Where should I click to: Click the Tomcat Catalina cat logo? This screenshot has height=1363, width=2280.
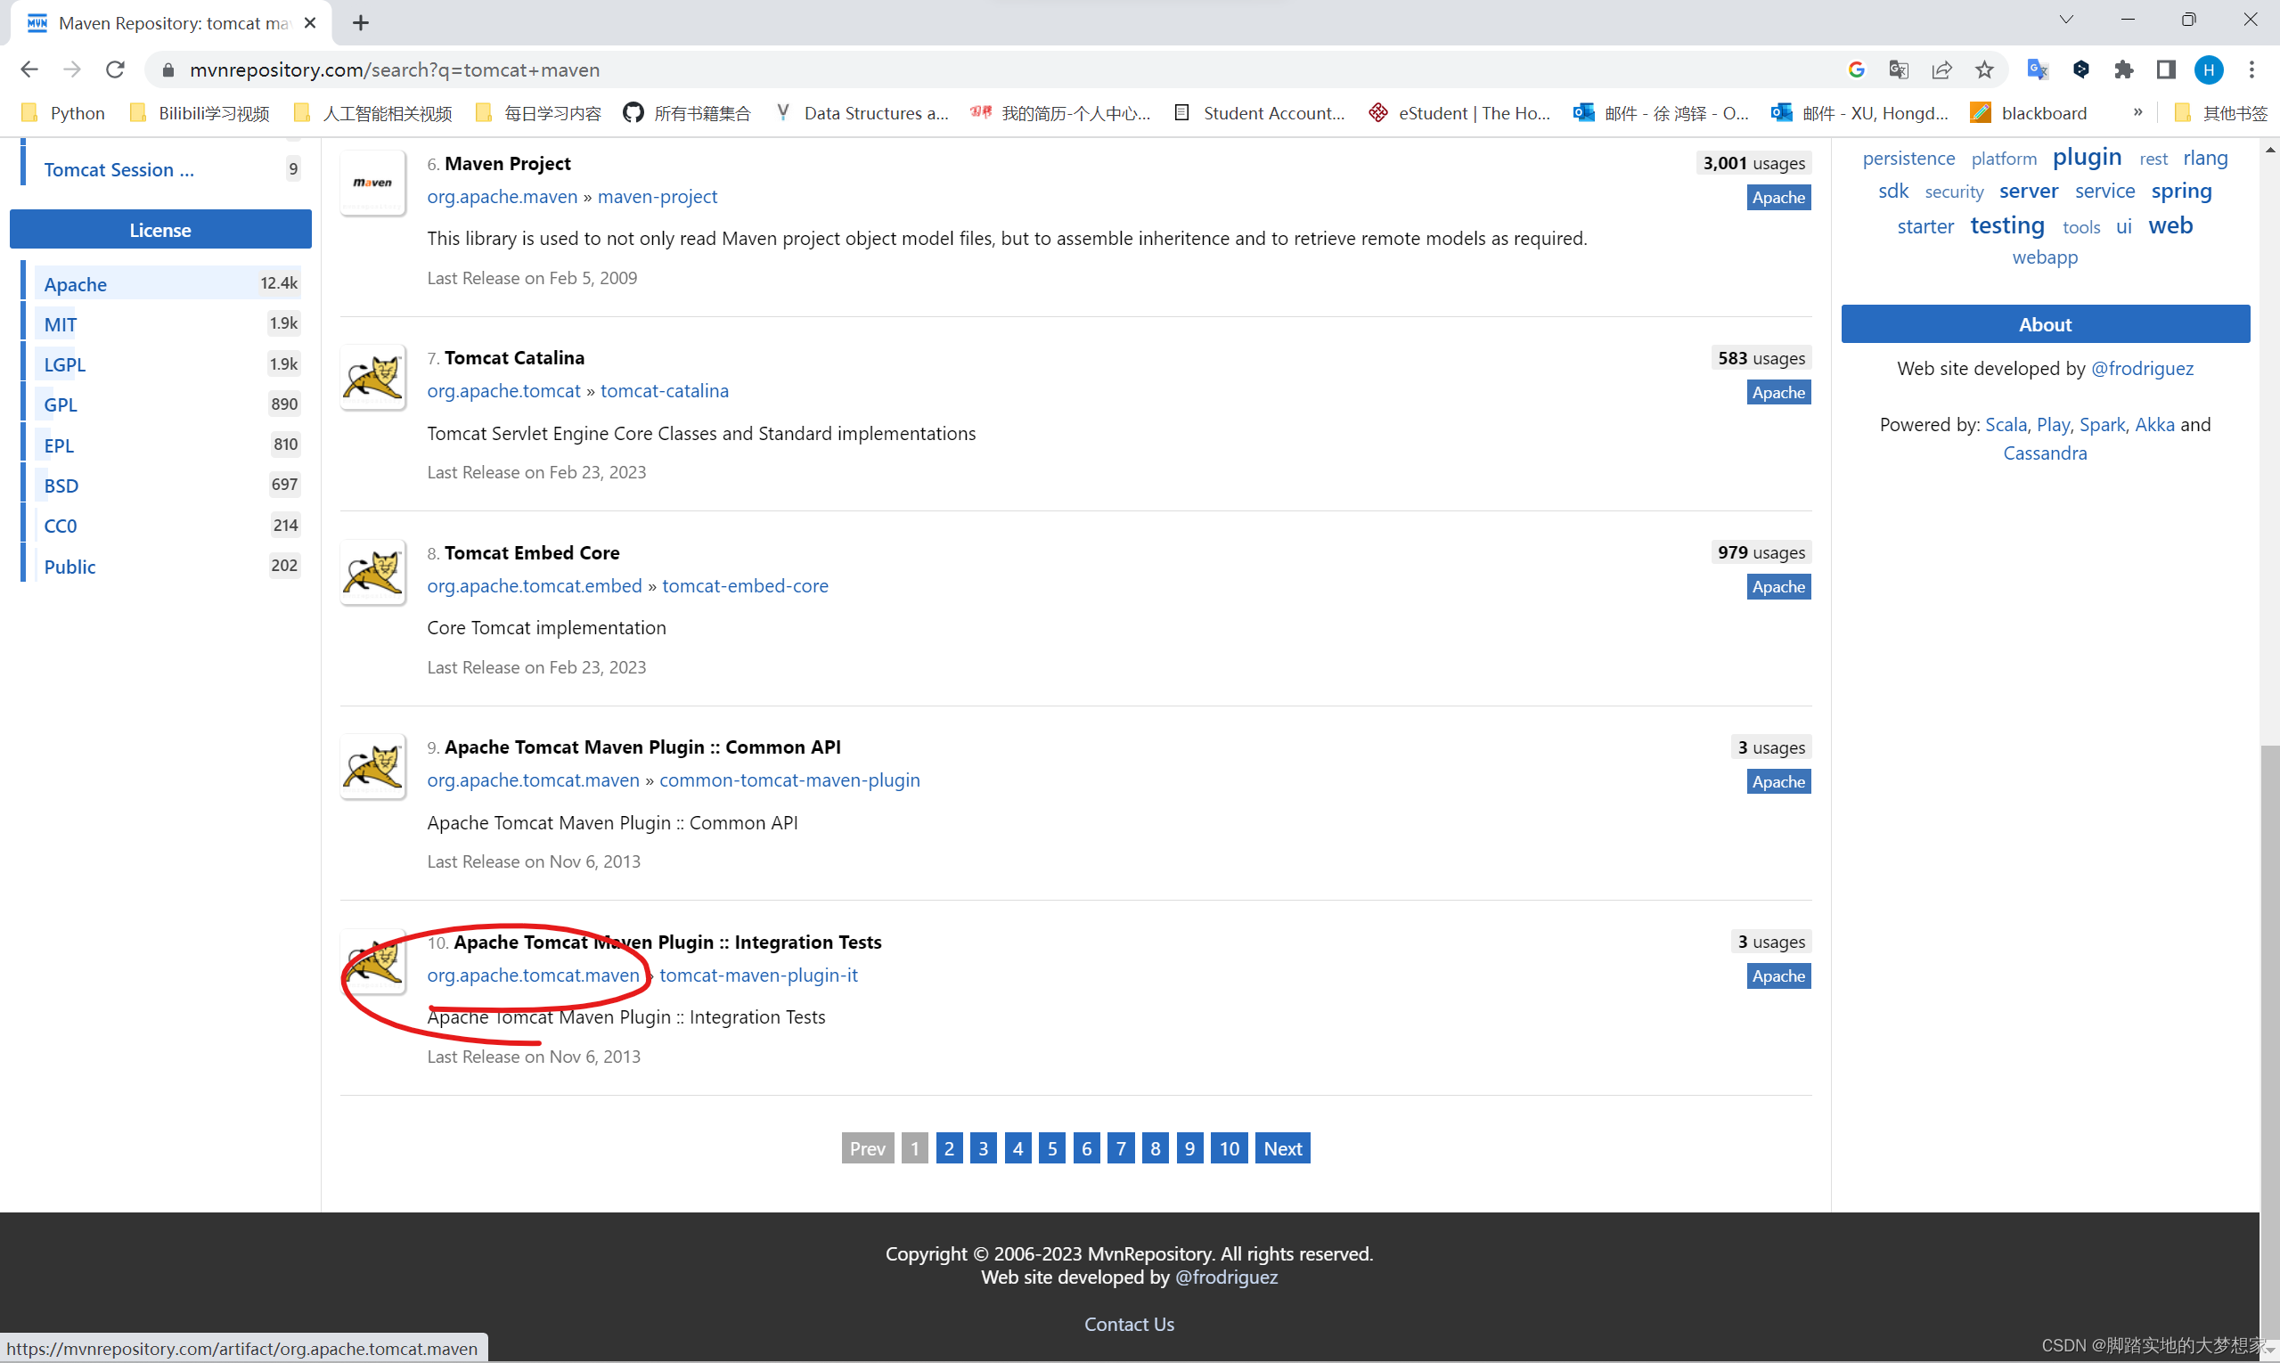373,378
